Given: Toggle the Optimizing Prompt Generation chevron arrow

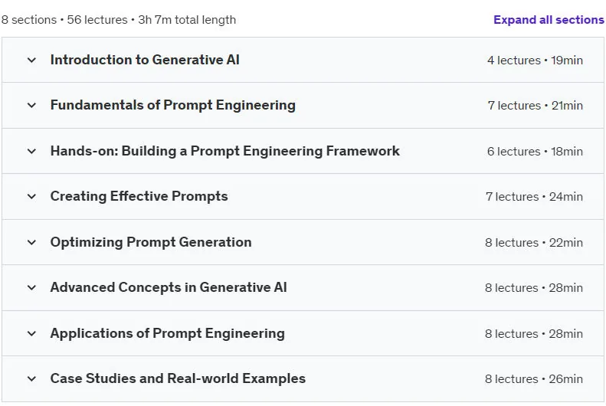Looking at the screenshot, I should [x=31, y=242].
